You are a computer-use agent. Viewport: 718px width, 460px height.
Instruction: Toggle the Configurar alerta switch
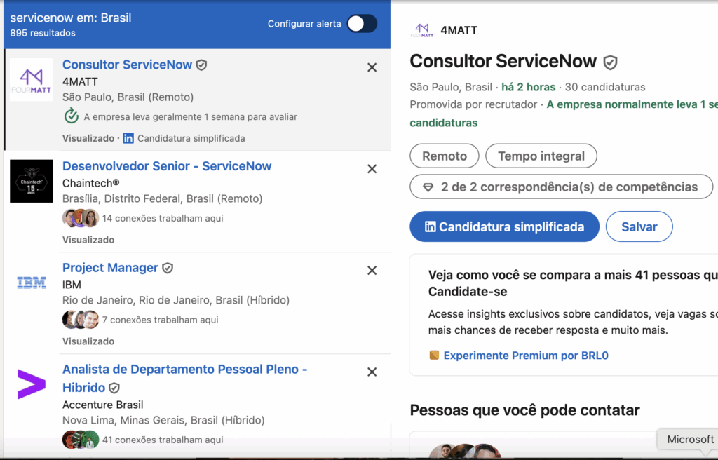pos(362,24)
